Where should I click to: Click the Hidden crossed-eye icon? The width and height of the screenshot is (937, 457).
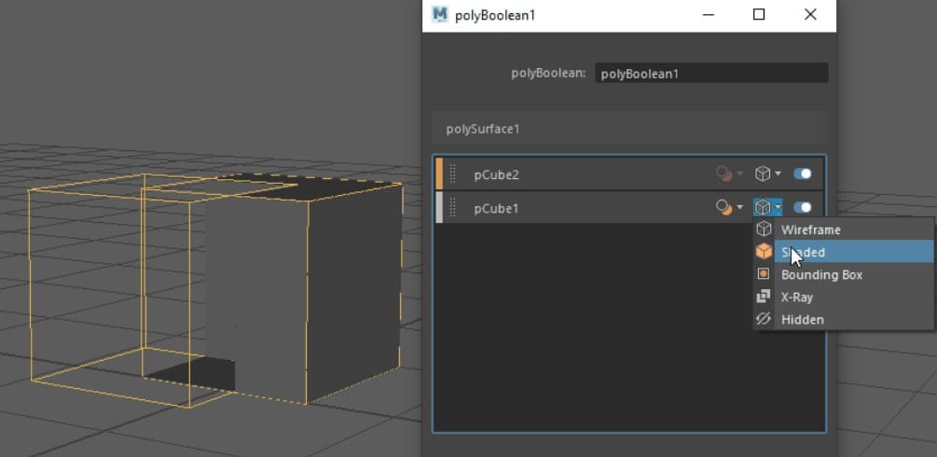click(764, 319)
